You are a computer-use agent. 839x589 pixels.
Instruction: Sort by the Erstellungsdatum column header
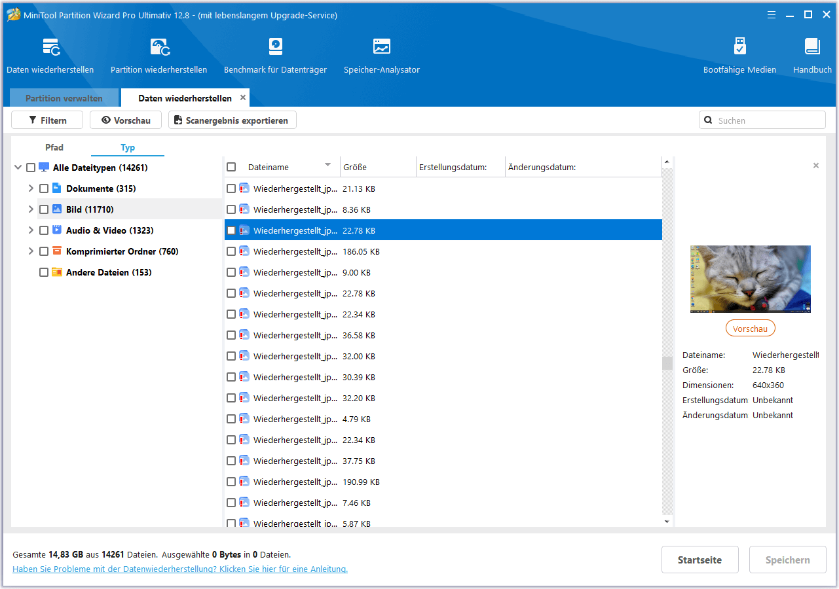pos(460,167)
